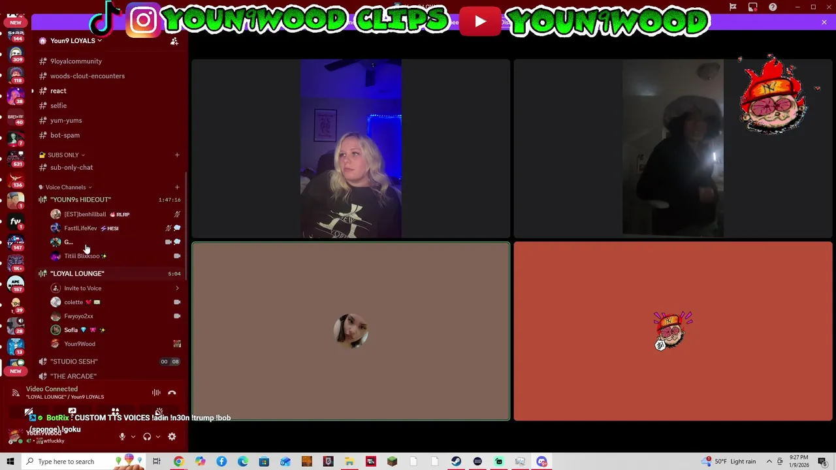Expand the Youn9 LOYALS server dropdown
The width and height of the screenshot is (836, 470).
click(x=76, y=40)
